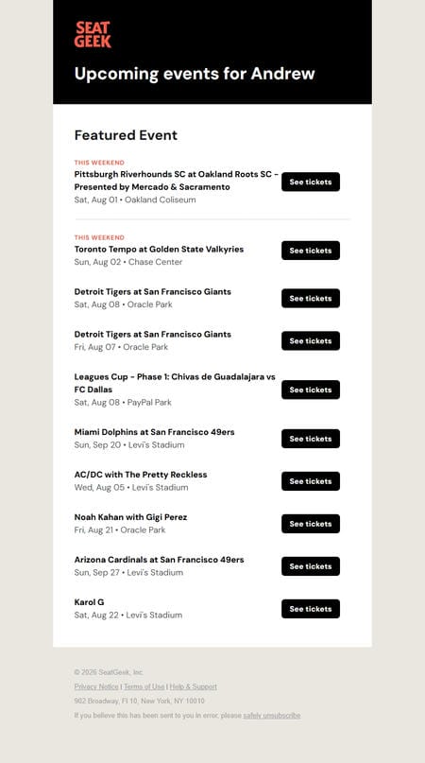The image size is (425, 763).
Task: See tickets for Tigers at Giants Aug 07
Action: pyautogui.click(x=310, y=340)
